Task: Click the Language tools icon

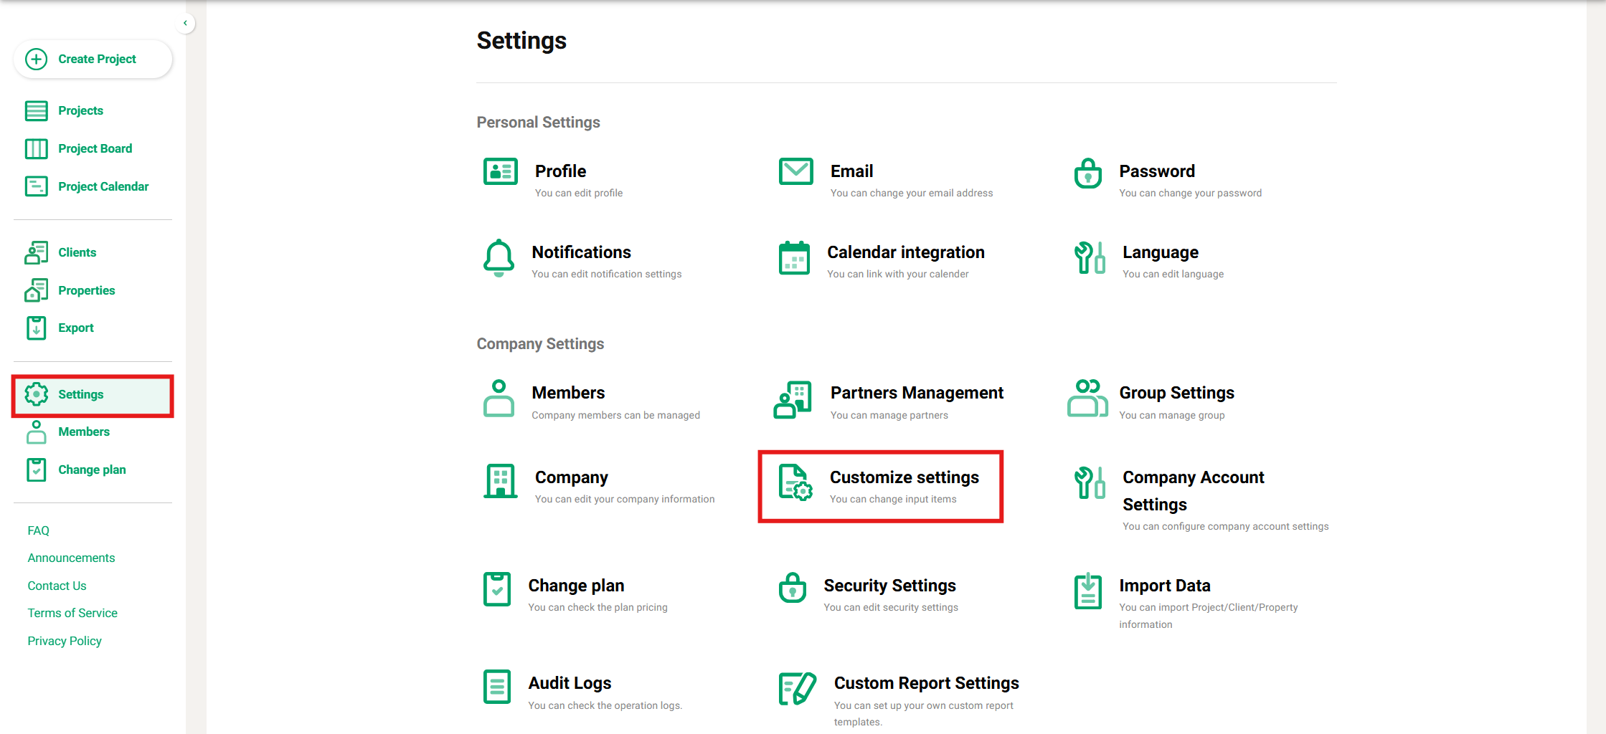Action: coord(1089,258)
